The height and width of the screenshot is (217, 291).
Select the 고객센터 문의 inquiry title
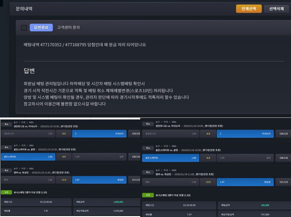pos(68,28)
